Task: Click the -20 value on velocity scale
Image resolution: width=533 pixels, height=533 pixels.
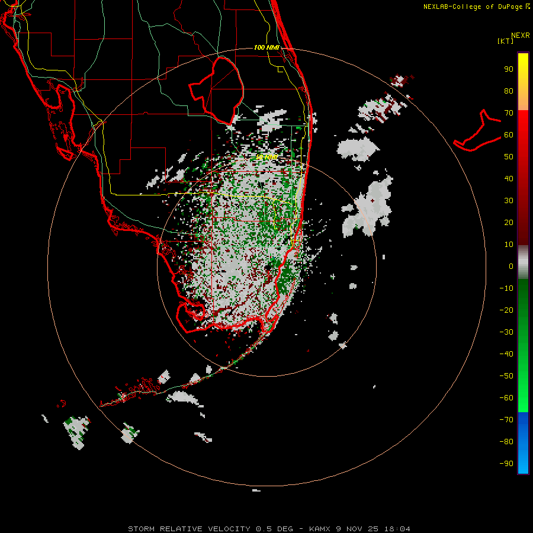Action: (x=506, y=310)
